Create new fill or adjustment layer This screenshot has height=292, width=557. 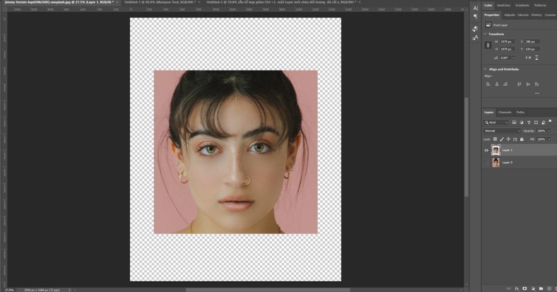click(x=533, y=288)
